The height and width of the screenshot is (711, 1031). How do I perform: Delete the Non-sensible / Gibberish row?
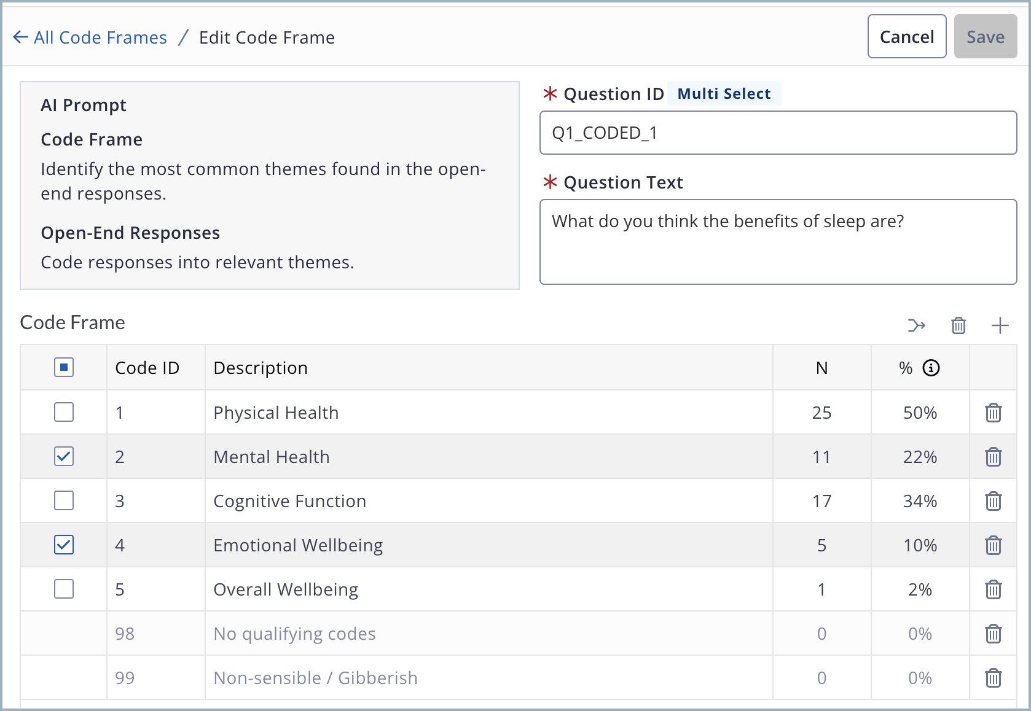(994, 678)
